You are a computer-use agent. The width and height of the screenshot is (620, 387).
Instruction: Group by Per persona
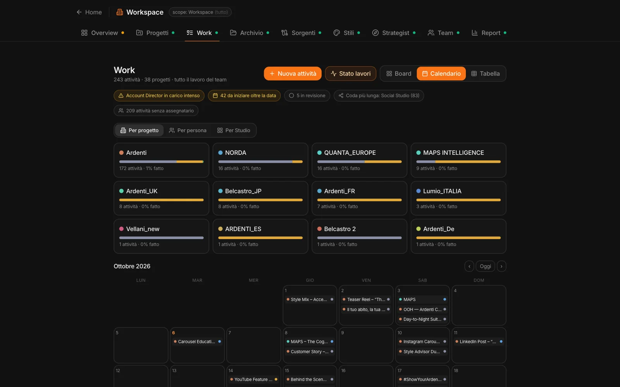(x=188, y=130)
